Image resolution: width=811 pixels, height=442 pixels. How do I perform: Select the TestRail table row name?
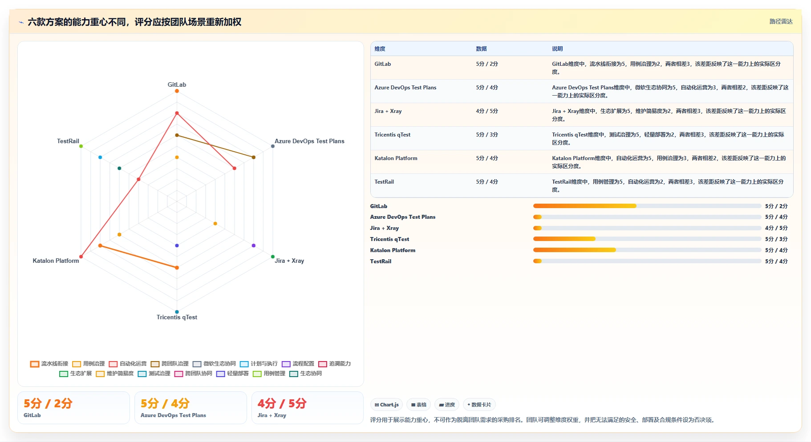(384, 182)
